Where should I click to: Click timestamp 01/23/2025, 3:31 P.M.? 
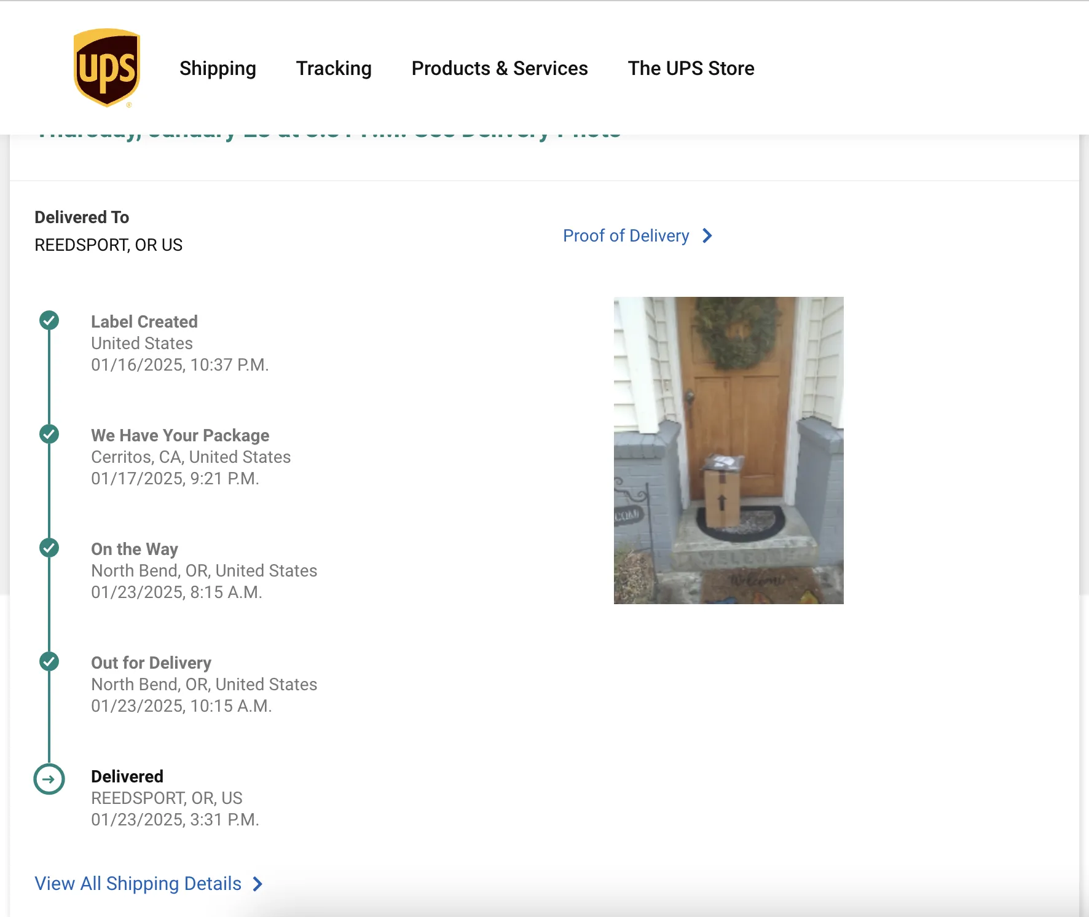175,819
